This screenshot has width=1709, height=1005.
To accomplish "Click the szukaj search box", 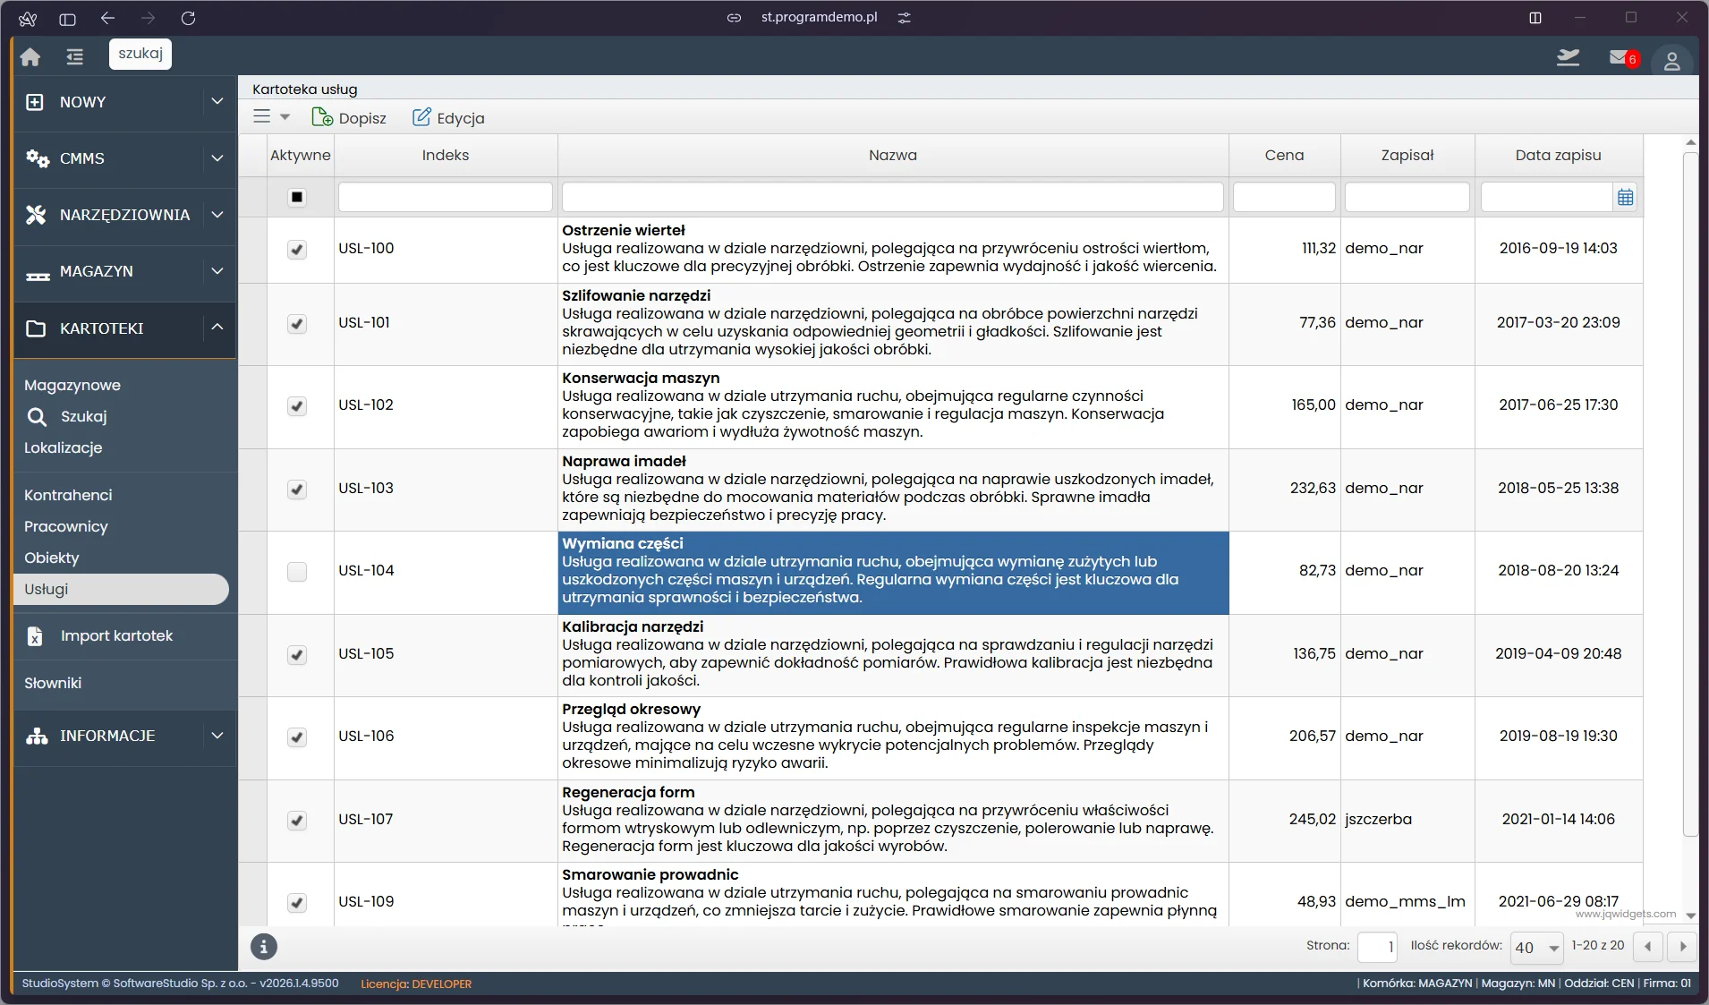I will coord(140,54).
